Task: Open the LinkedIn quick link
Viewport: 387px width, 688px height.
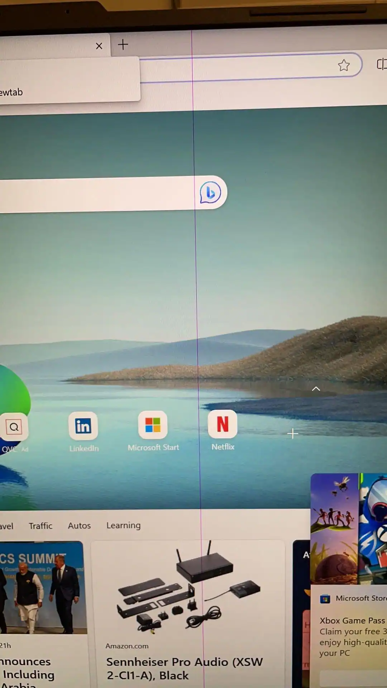Action: (83, 426)
